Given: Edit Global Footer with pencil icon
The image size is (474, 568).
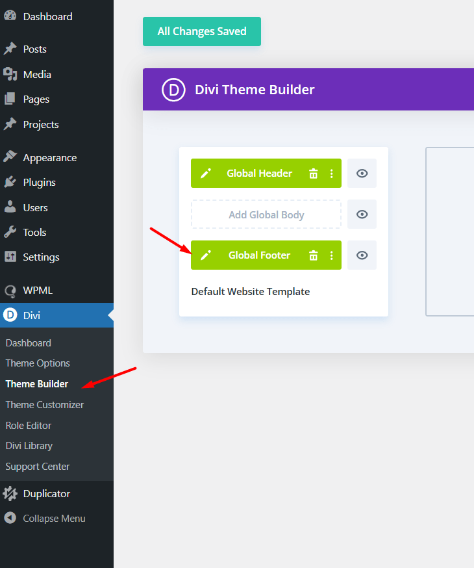Looking at the screenshot, I should point(206,255).
